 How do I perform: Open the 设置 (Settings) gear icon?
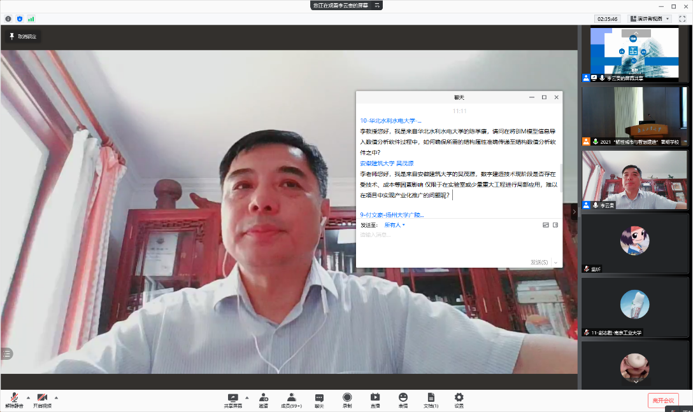point(459,399)
